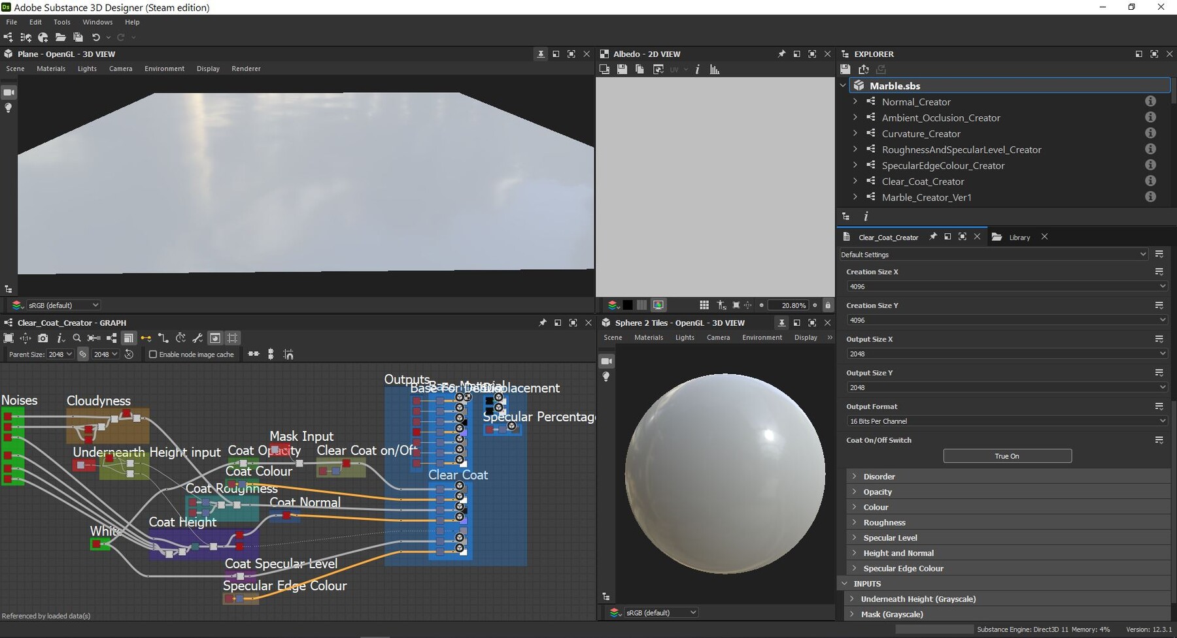Click the info icon next to Clear_Coat_Creator
Screen dimensions: 1177x638
click(1151, 181)
